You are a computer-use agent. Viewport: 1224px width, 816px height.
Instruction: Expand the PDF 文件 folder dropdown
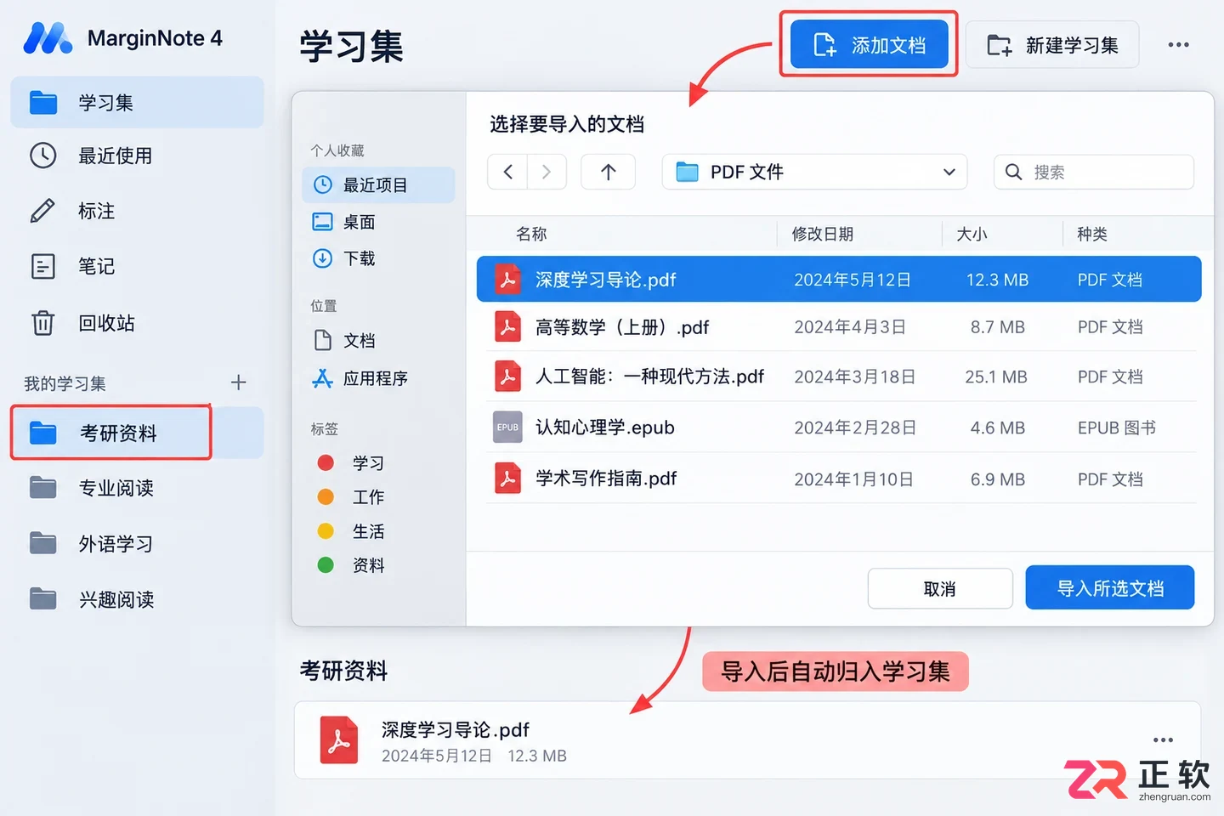click(814, 172)
